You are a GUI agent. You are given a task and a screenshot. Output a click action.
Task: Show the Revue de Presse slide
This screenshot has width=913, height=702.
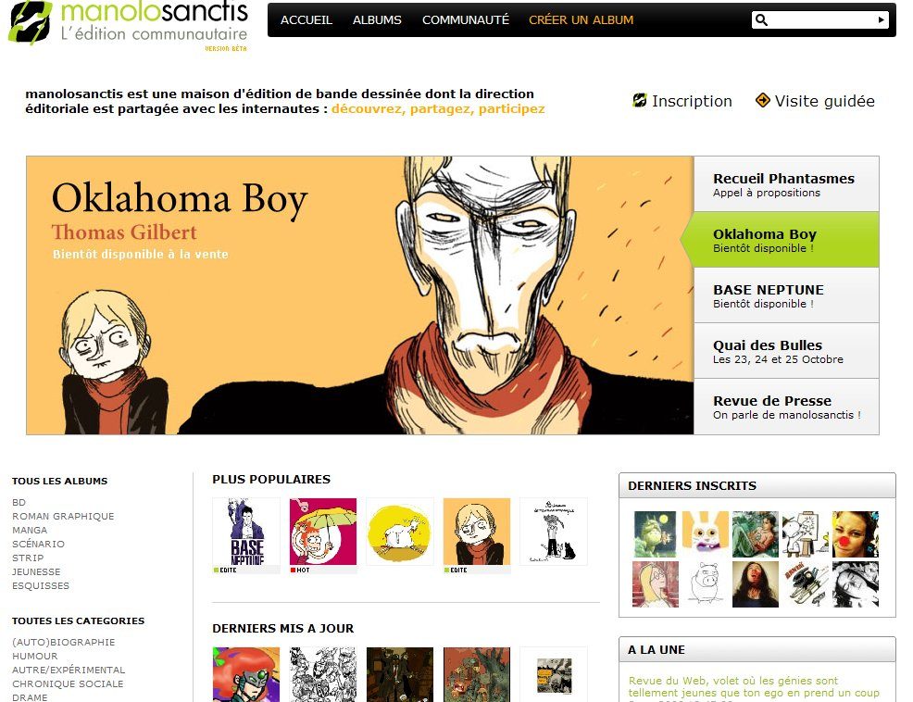pos(786,407)
